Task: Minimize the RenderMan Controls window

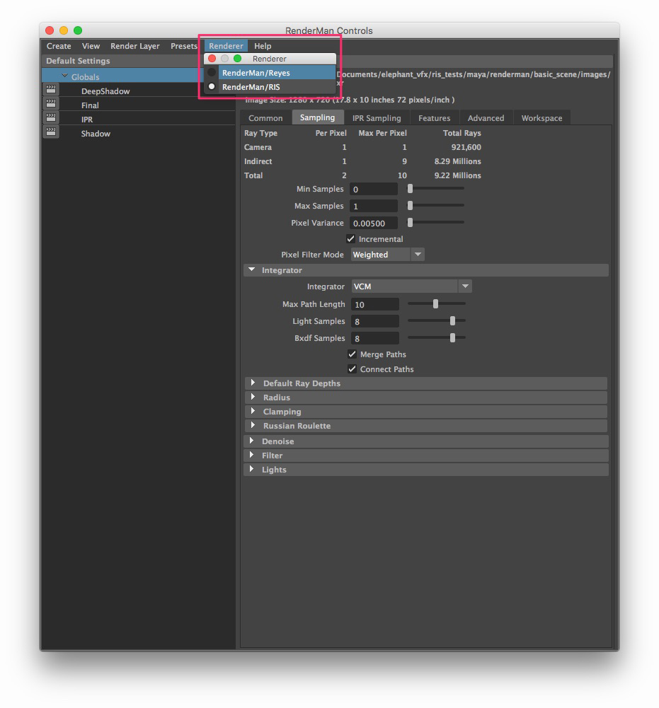Action: point(64,30)
